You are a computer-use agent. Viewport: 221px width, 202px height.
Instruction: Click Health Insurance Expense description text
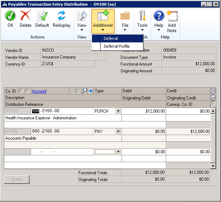click(x=41, y=118)
